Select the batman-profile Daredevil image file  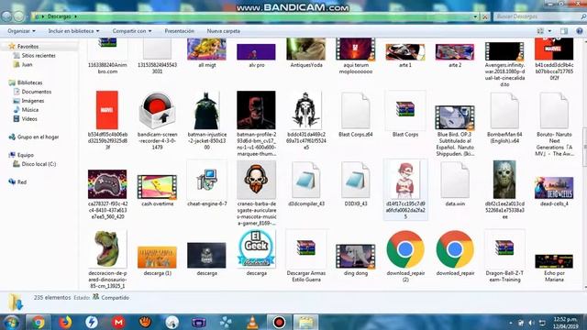[257, 124]
